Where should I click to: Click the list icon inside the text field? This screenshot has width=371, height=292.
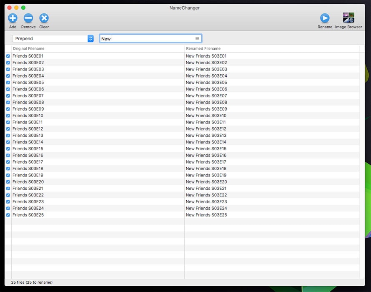(x=197, y=38)
